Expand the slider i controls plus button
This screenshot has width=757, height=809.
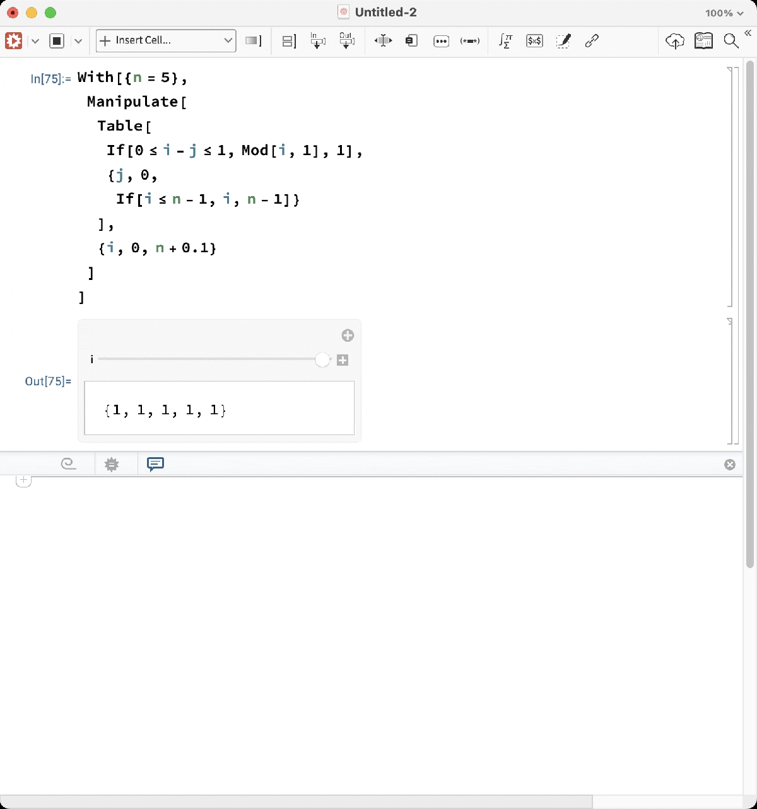coord(343,360)
